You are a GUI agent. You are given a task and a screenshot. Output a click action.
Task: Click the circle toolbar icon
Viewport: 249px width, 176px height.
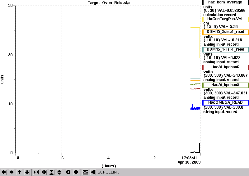(68, 172)
